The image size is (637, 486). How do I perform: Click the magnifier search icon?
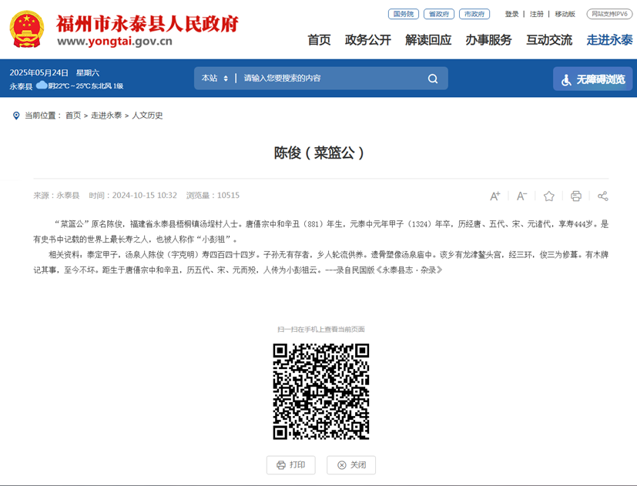pos(432,79)
